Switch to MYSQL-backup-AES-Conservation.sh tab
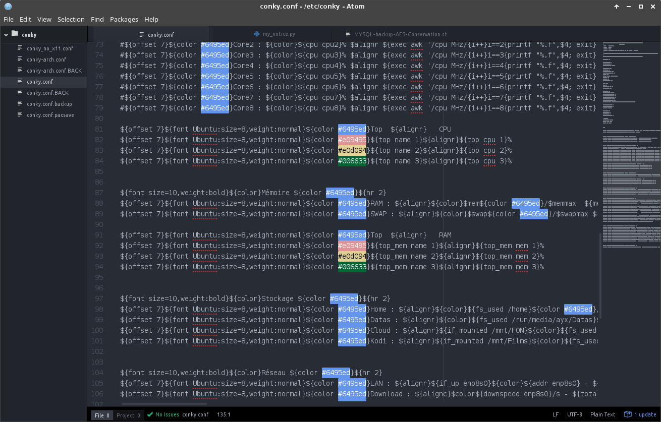 [400, 34]
